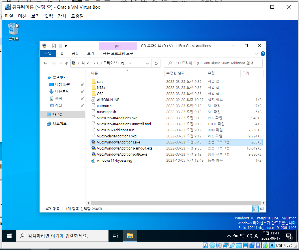Open the Explorer 보기 ribbon tab
Image resolution: width=299 pixels, height=250 pixels.
tap(91, 53)
